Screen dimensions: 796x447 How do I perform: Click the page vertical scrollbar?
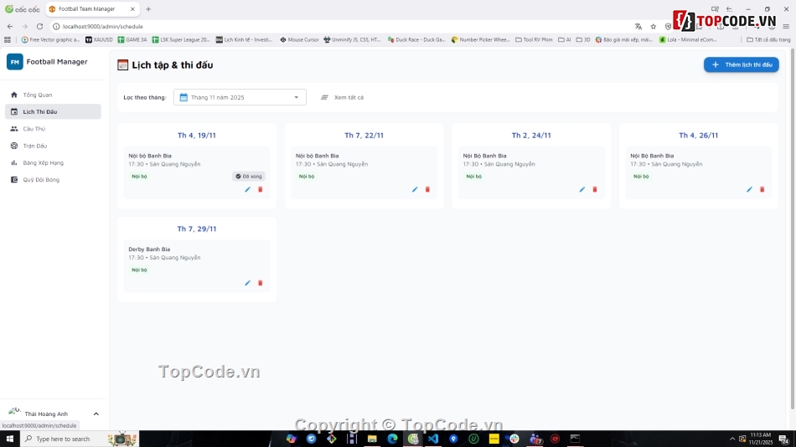click(x=793, y=229)
